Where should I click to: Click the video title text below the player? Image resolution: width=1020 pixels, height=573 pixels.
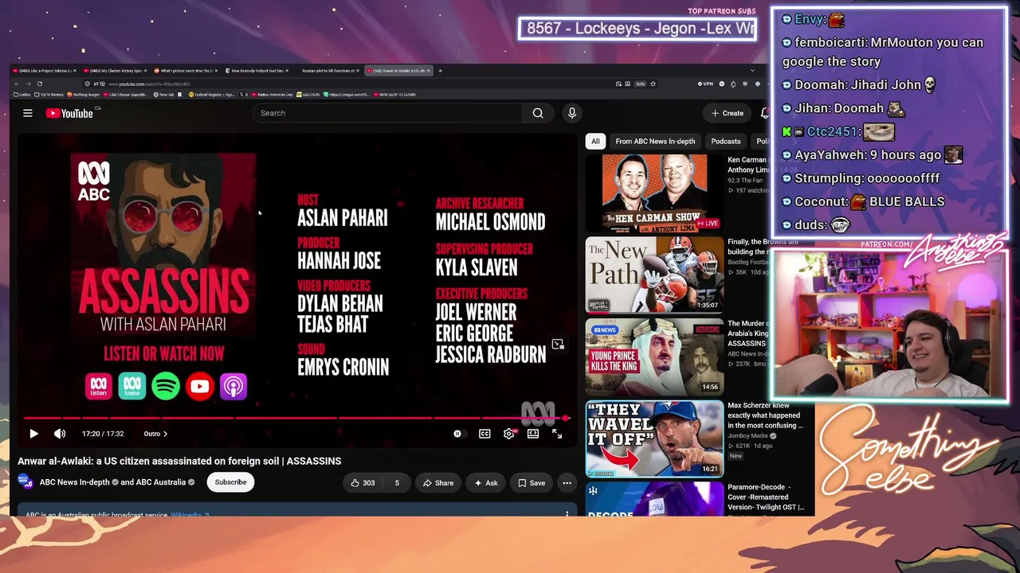coord(179,461)
